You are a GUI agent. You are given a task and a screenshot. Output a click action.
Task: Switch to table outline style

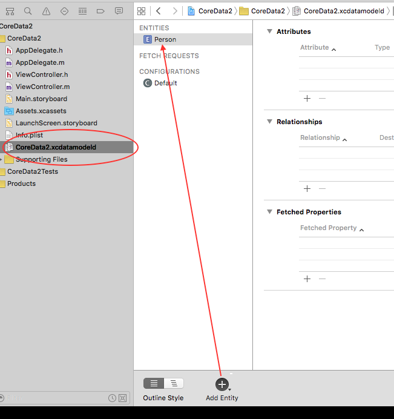pyautogui.click(x=154, y=383)
